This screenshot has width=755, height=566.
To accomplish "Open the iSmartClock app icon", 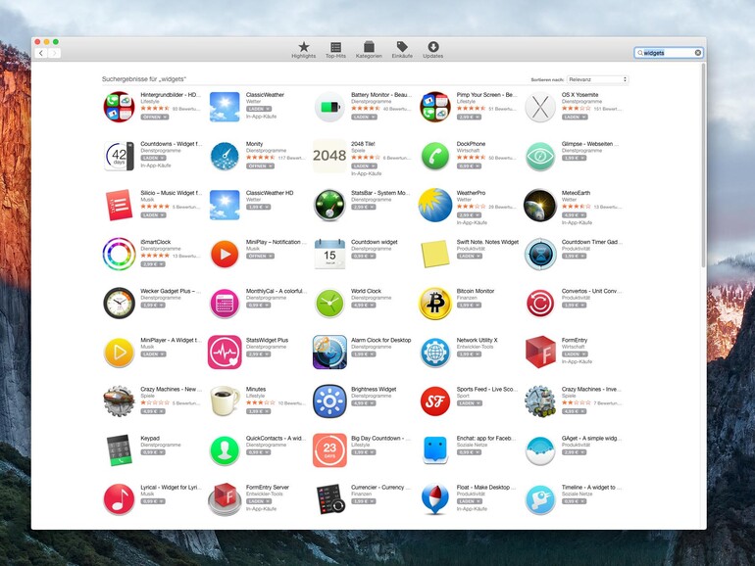I will tap(119, 254).
